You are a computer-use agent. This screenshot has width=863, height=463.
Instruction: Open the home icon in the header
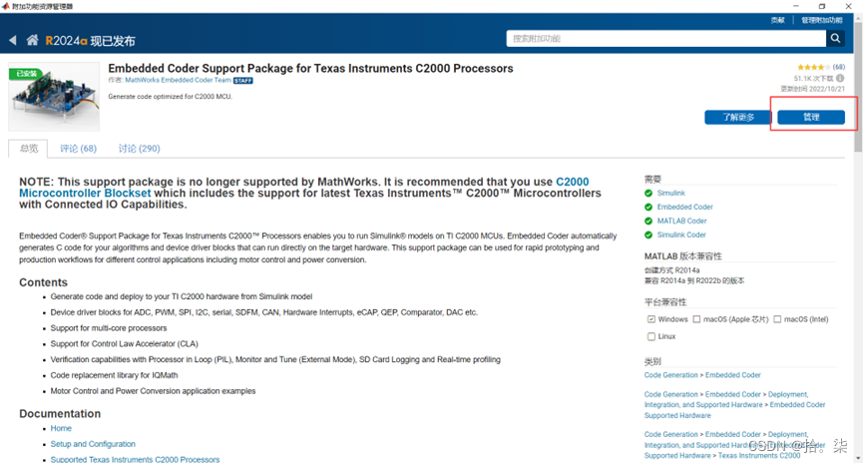tap(33, 40)
